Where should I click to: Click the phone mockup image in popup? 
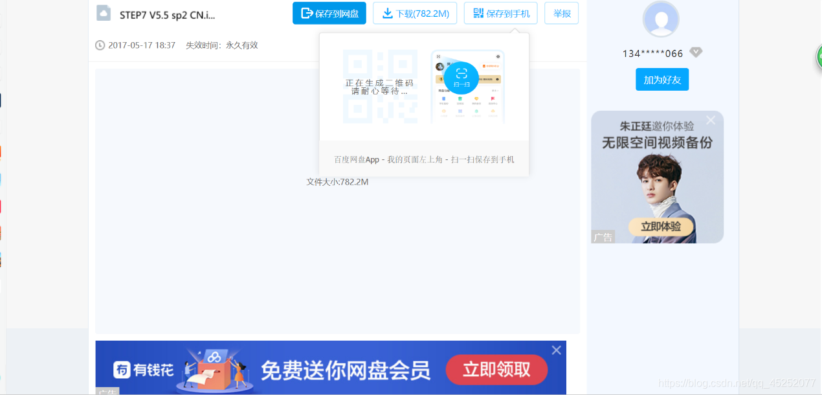pyautogui.click(x=468, y=87)
